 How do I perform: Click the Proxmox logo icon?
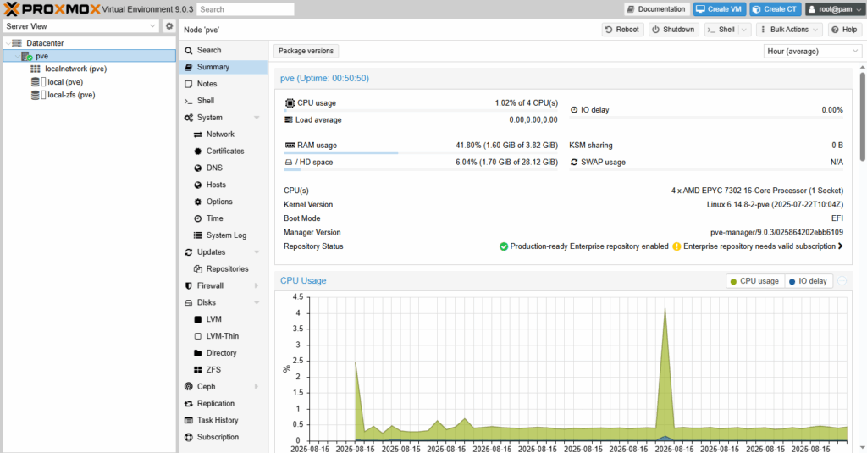pos(11,8)
